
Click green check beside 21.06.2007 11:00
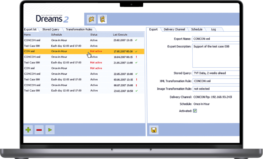click(x=136, y=63)
